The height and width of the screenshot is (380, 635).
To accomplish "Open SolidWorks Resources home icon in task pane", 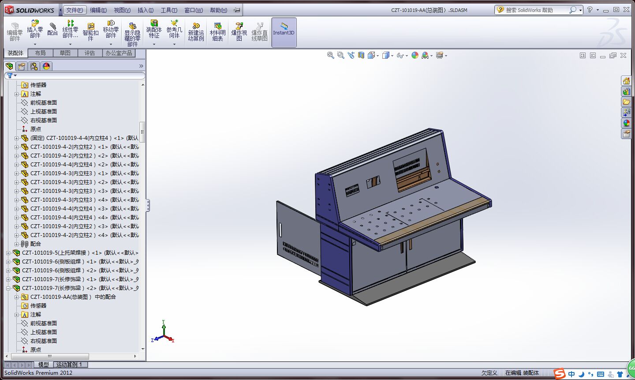I will [626, 81].
